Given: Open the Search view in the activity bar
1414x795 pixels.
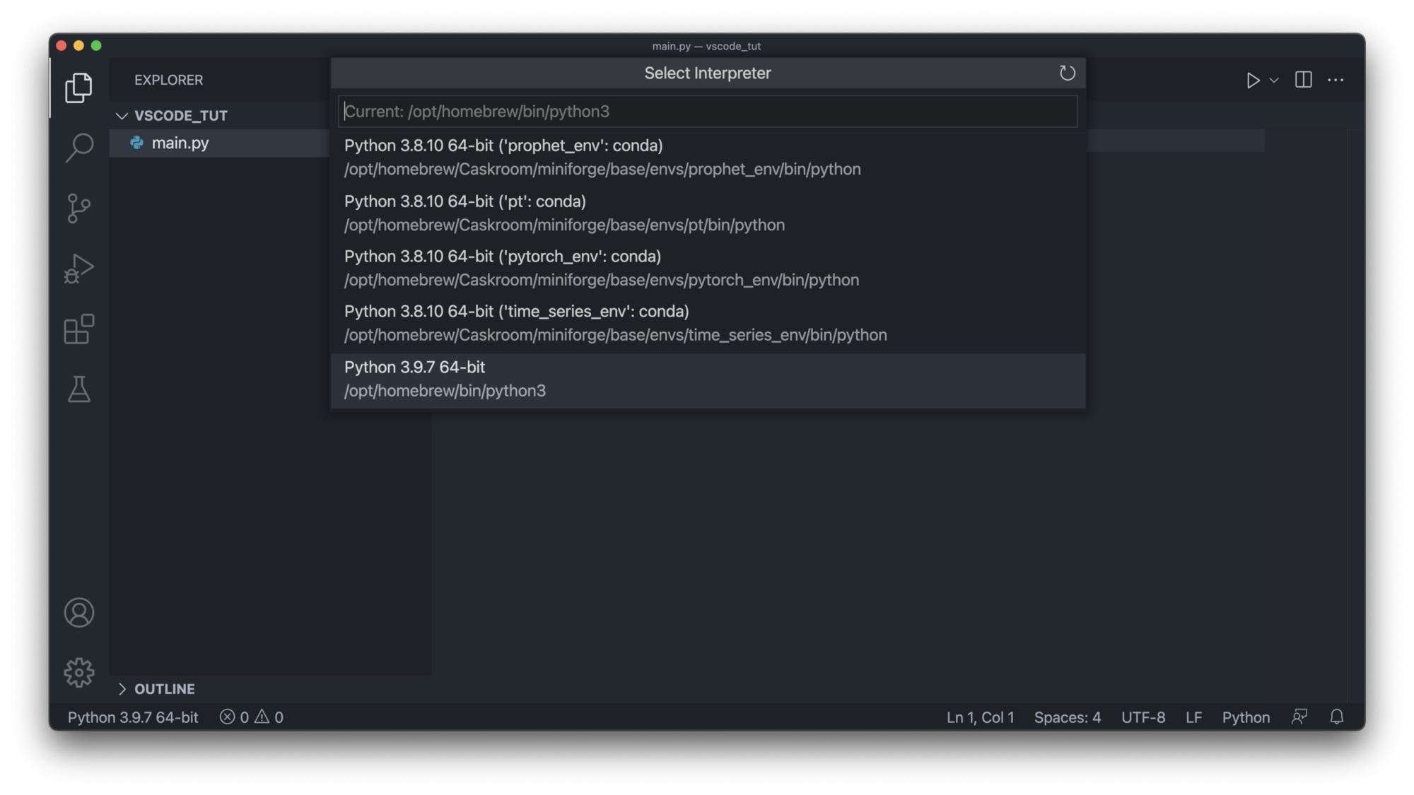Looking at the screenshot, I should point(78,146).
